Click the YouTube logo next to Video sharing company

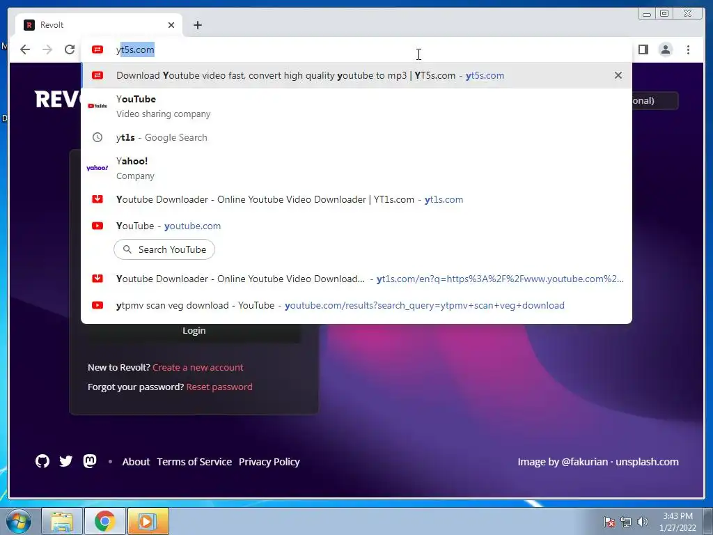pos(97,106)
